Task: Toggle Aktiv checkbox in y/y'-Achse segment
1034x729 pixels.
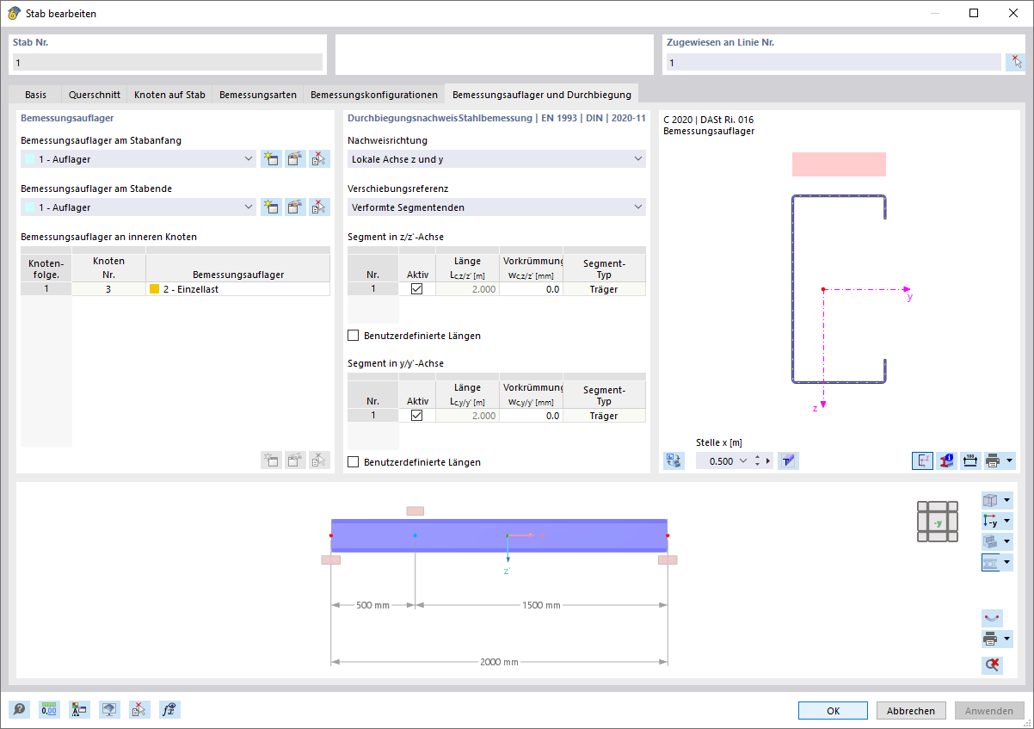Action: [417, 416]
